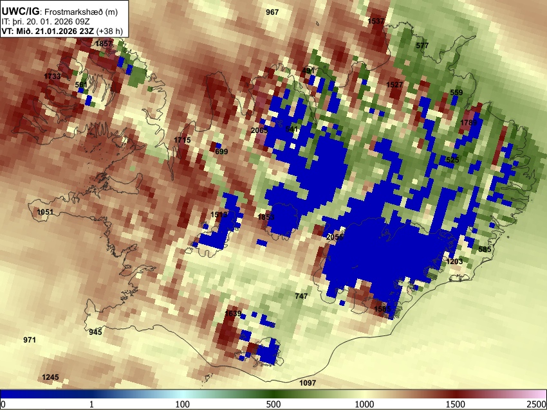Click the legend label 0
Image resolution: width=547 pixels, height=410 pixels.
pos(3,404)
